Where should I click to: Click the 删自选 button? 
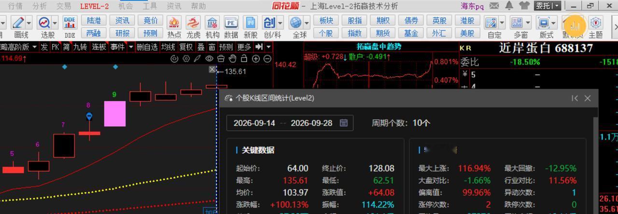click(x=147, y=47)
